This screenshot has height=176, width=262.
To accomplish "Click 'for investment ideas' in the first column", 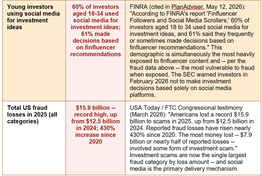I will (27, 24).
